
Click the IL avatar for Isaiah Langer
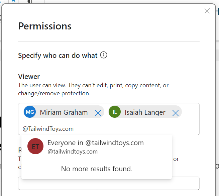coord(115,112)
